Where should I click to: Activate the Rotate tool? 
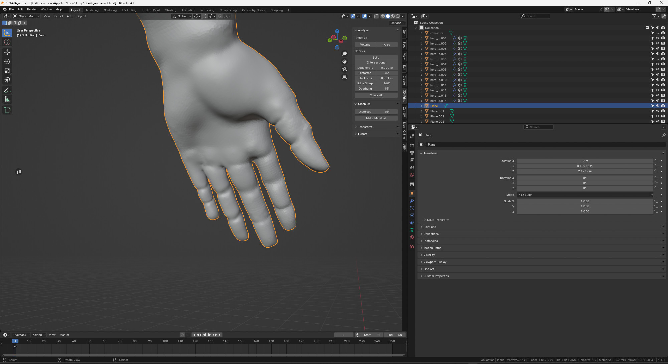pos(7,61)
